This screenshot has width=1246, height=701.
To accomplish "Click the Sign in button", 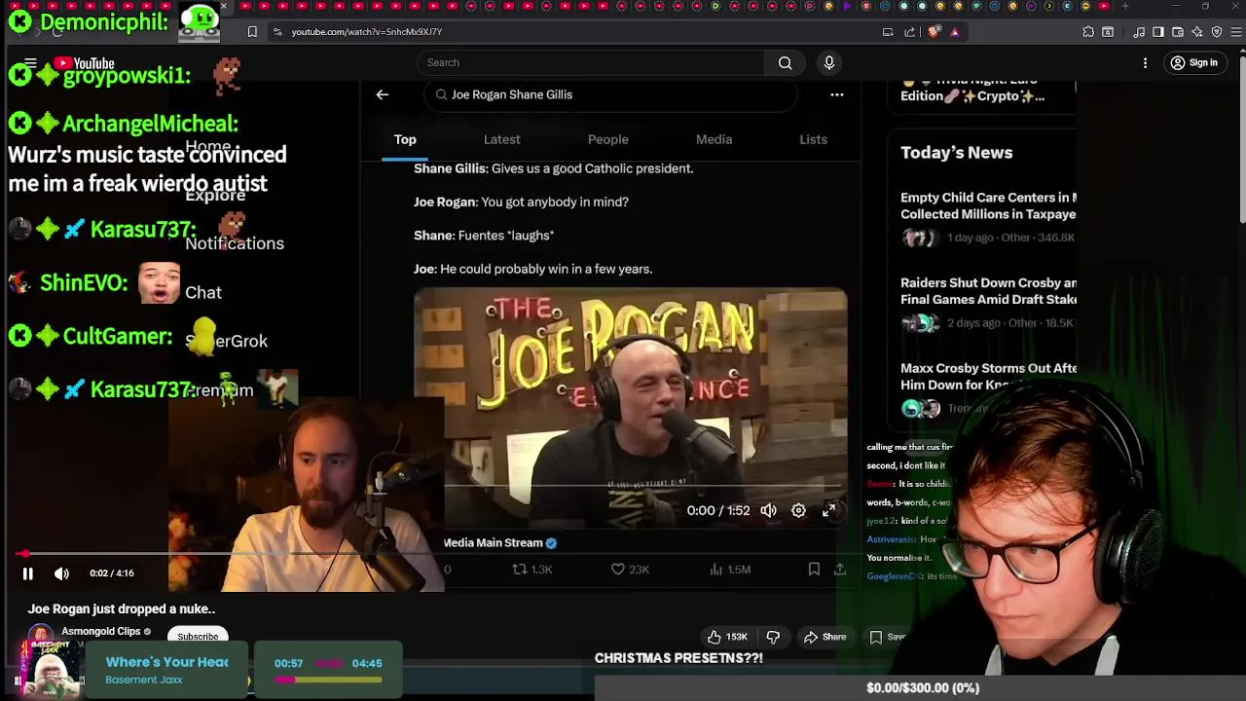I will [x=1193, y=63].
